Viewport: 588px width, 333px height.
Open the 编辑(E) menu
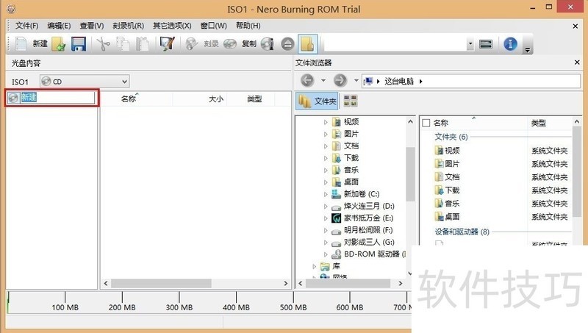(59, 26)
